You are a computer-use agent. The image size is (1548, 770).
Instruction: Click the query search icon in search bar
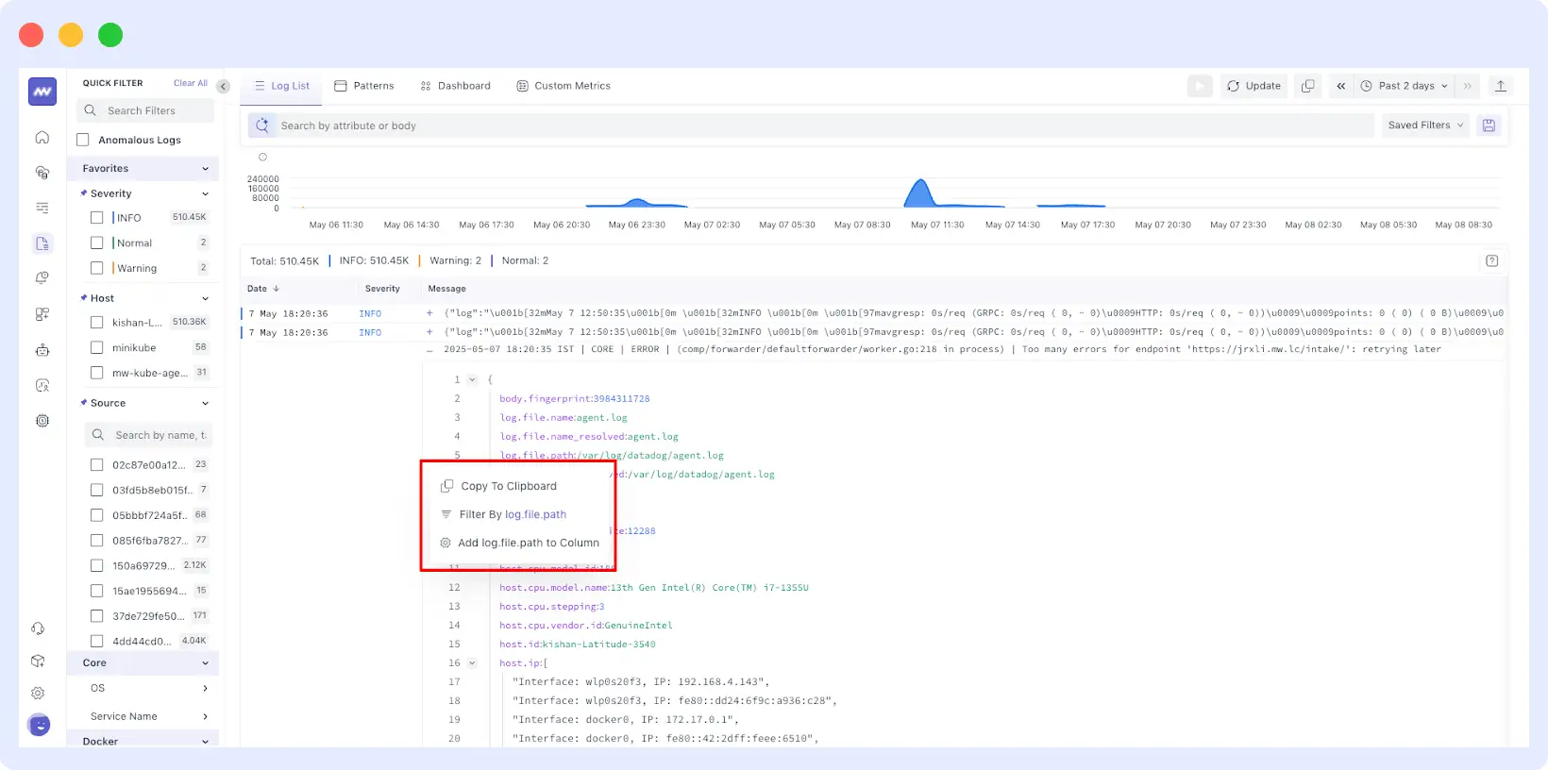pyautogui.click(x=262, y=126)
